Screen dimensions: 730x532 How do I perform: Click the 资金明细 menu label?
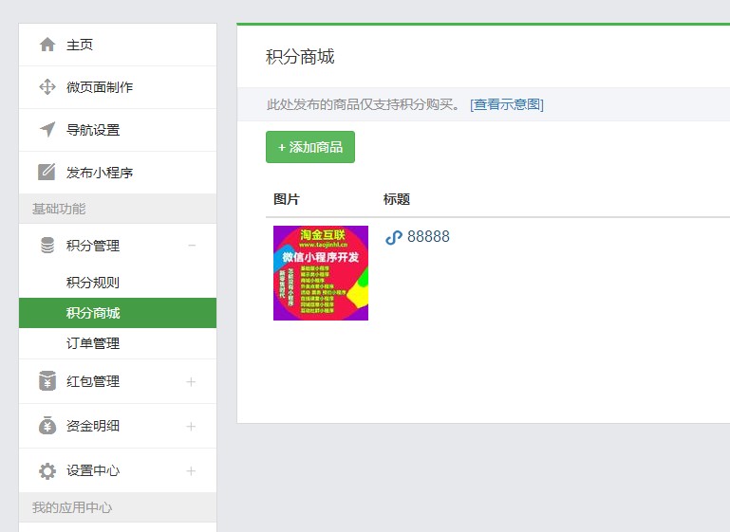click(93, 426)
